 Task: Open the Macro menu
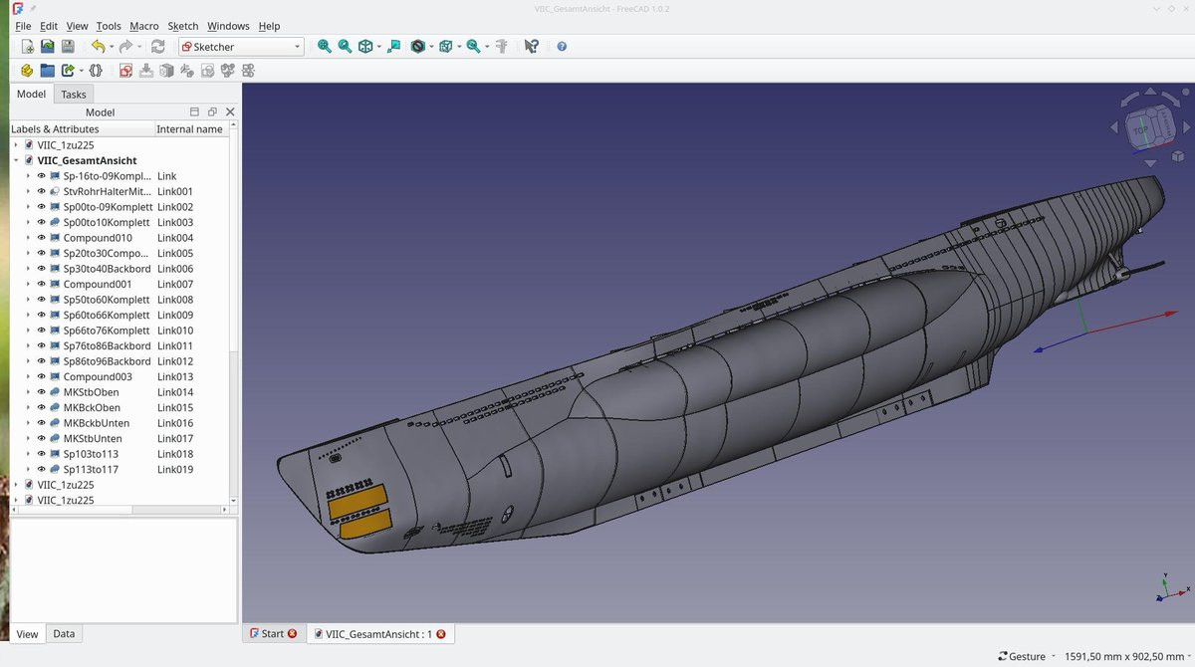[143, 26]
